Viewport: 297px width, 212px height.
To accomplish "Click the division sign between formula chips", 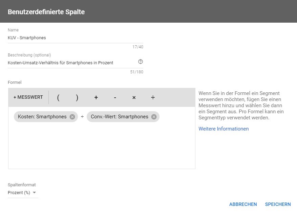I will click(82, 117).
